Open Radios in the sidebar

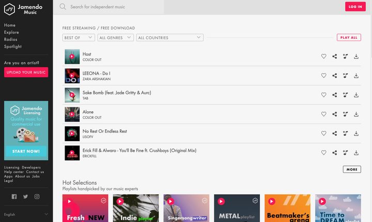tap(10, 39)
